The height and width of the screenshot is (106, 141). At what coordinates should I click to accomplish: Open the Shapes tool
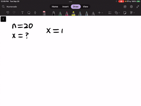[x=116, y=13]
